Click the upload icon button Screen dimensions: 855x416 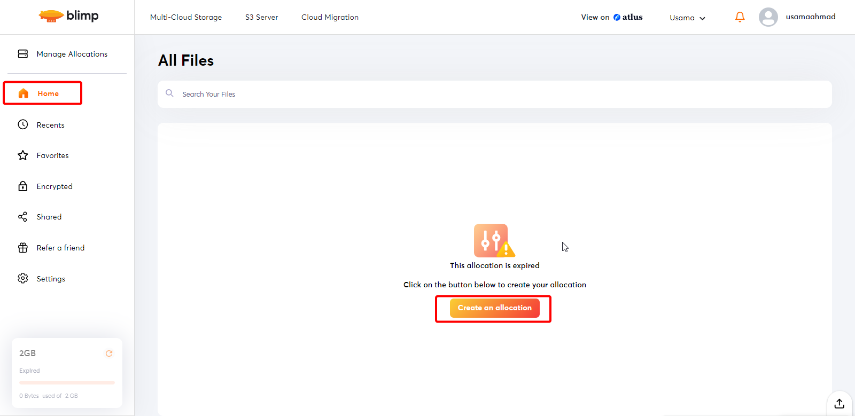pyautogui.click(x=839, y=403)
